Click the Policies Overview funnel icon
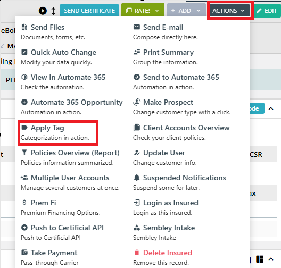 pos(24,153)
